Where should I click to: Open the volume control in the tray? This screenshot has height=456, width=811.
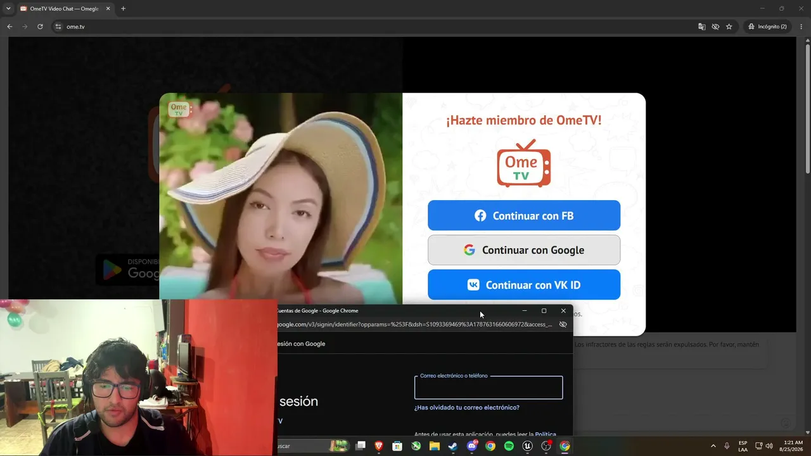point(769,446)
